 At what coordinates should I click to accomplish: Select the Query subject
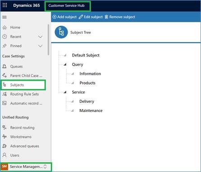coord(78,65)
